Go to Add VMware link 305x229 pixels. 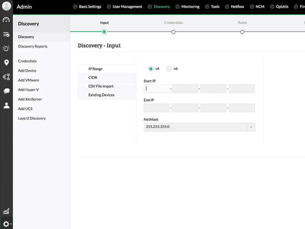(x=29, y=80)
